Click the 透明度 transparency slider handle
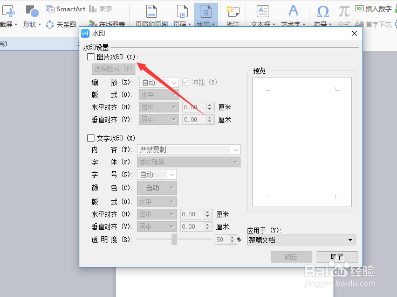397x297 pixels. point(174,239)
